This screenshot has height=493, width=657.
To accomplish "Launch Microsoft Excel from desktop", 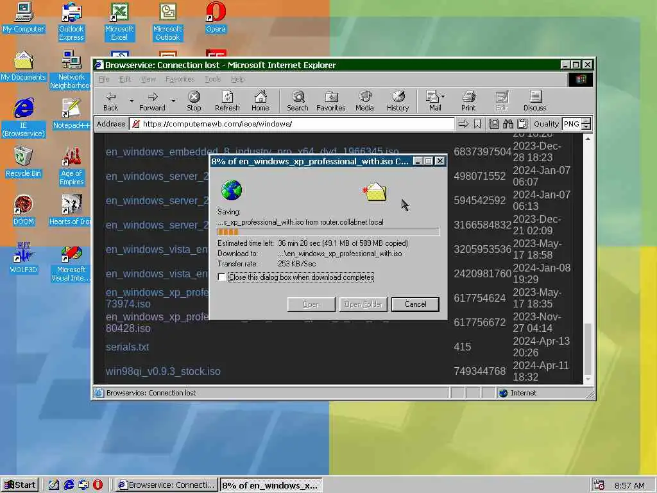I will point(119,22).
